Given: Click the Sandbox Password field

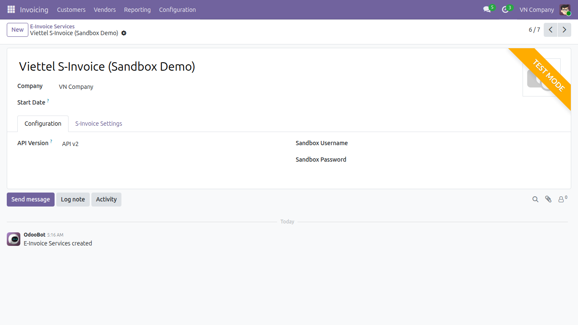Looking at the screenshot, I should click(457, 160).
